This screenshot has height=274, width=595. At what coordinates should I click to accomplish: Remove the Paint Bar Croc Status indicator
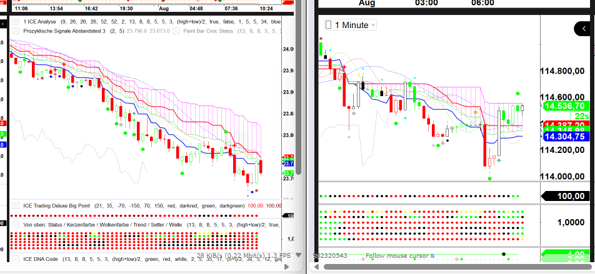(176, 31)
